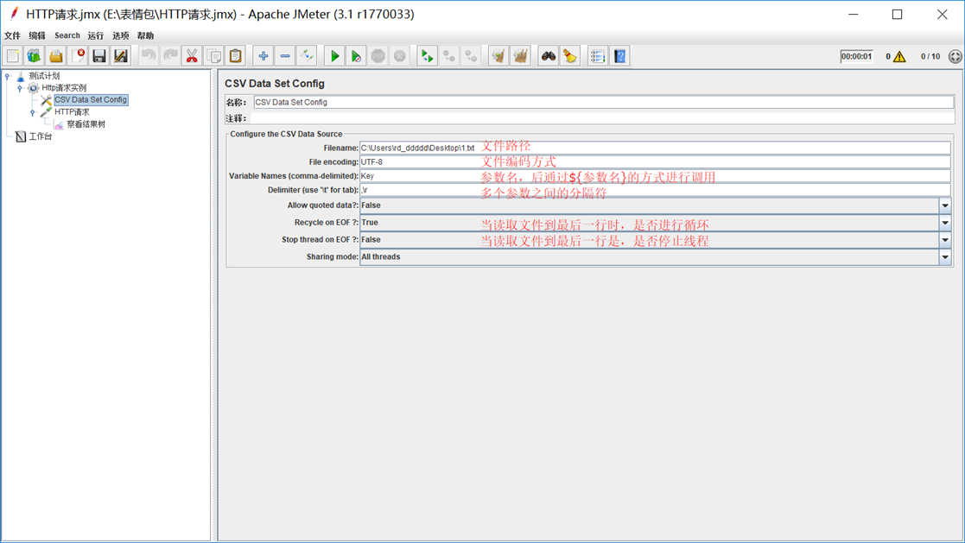This screenshot has height=543, width=965.
Task: Click the round thread status indicator
Action: click(x=955, y=57)
